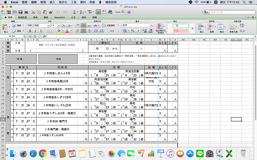
Task: Open font color dropdown arrow
Action: [71, 31]
